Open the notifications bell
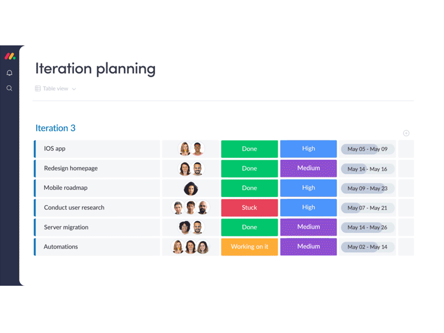This screenshot has width=444, height=333. 10,73
